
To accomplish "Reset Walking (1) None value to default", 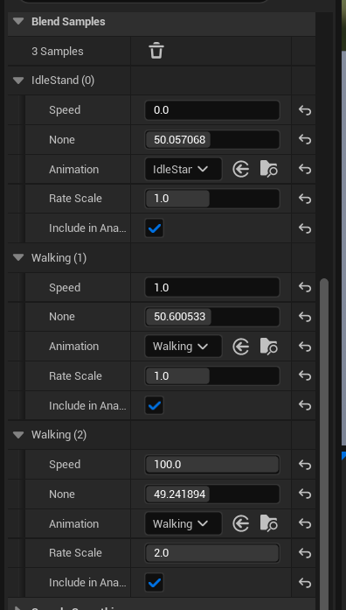I will point(305,317).
